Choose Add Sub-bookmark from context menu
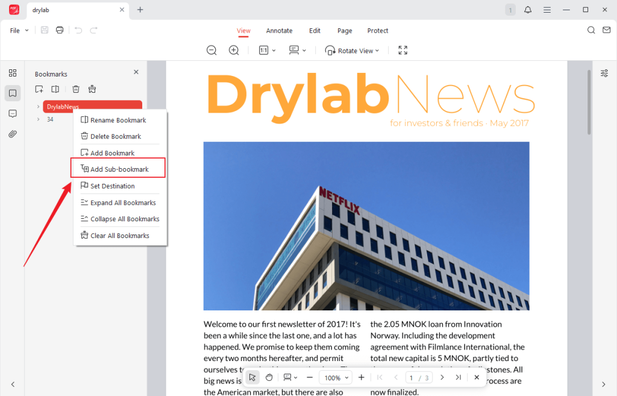The width and height of the screenshot is (617, 396). tap(119, 169)
